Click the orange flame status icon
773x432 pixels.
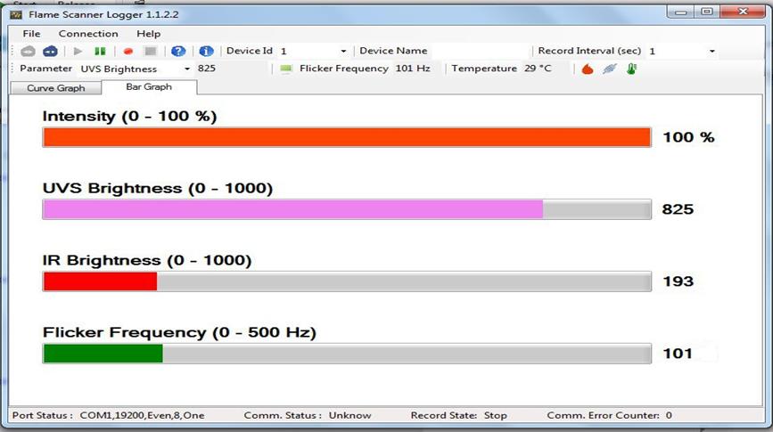pyautogui.click(x=588, y=69)
